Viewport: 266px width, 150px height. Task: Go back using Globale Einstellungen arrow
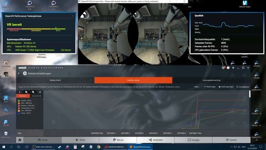pos(19,73)
